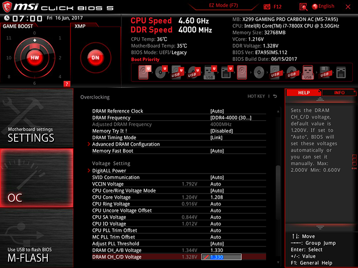Viewport: 358px width, 268px height.
Task: Pick the UEFI USB CD/DVD boot icon
Action: click(194, 72)
